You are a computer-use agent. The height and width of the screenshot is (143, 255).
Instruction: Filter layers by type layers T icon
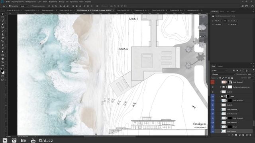click(x=240, y=71)
